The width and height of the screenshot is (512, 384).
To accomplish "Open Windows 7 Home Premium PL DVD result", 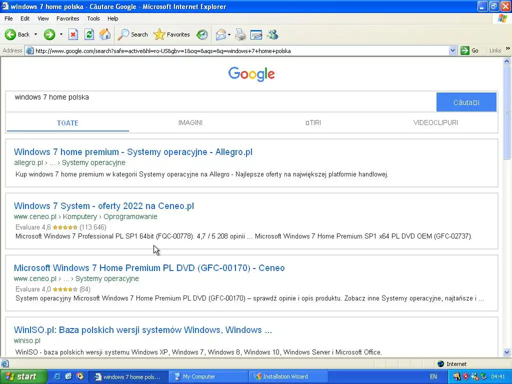I will click(x=149, y=268).
